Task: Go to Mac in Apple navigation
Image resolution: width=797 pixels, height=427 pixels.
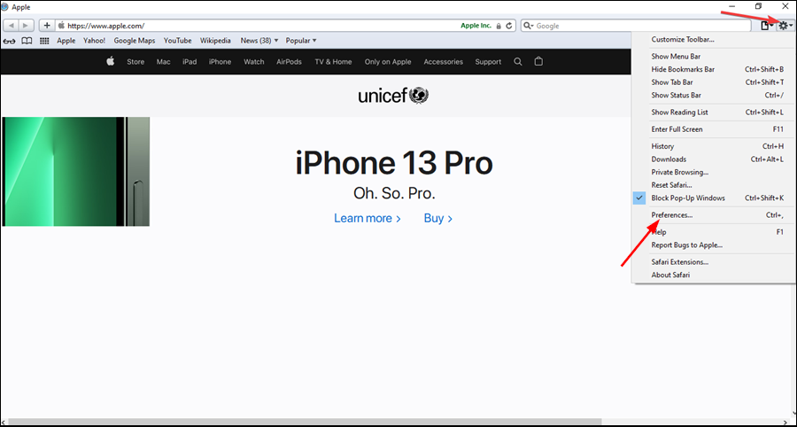Action: 164,61
